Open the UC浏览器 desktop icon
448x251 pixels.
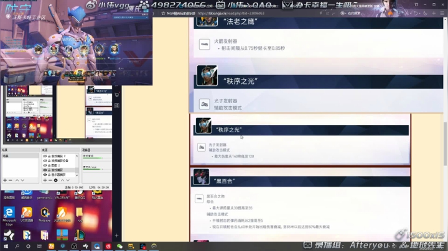pyautogui.click(x=27, y=215)
